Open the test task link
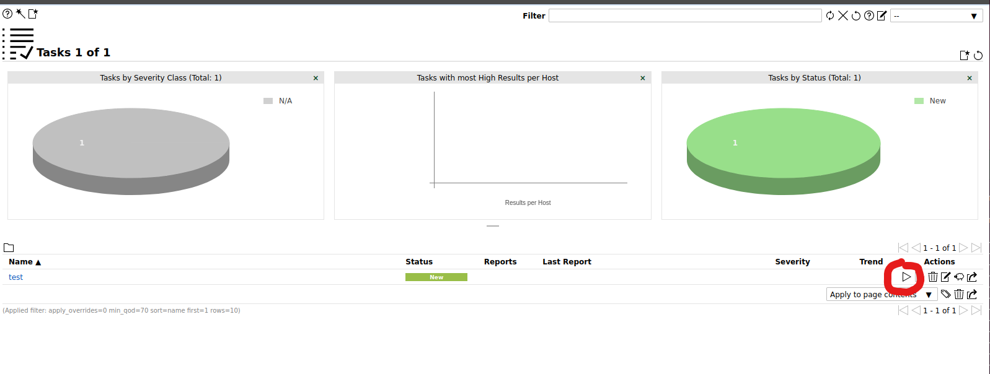 click(16, 277)
